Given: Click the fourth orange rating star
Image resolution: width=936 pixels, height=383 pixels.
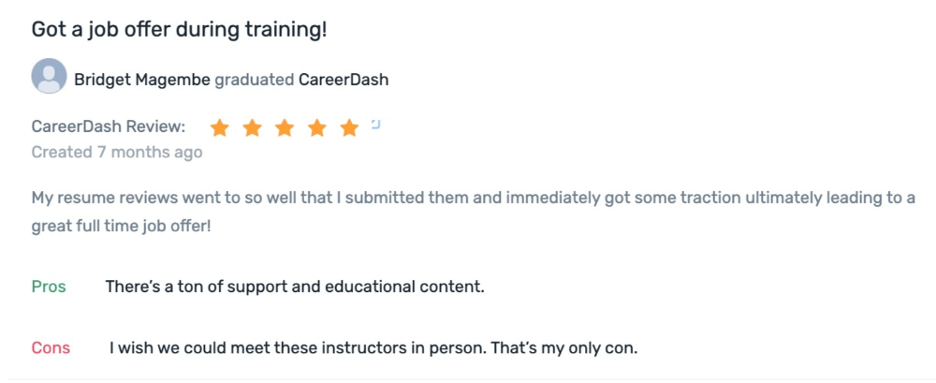Looking at the screenshot, I should [317, 127].
